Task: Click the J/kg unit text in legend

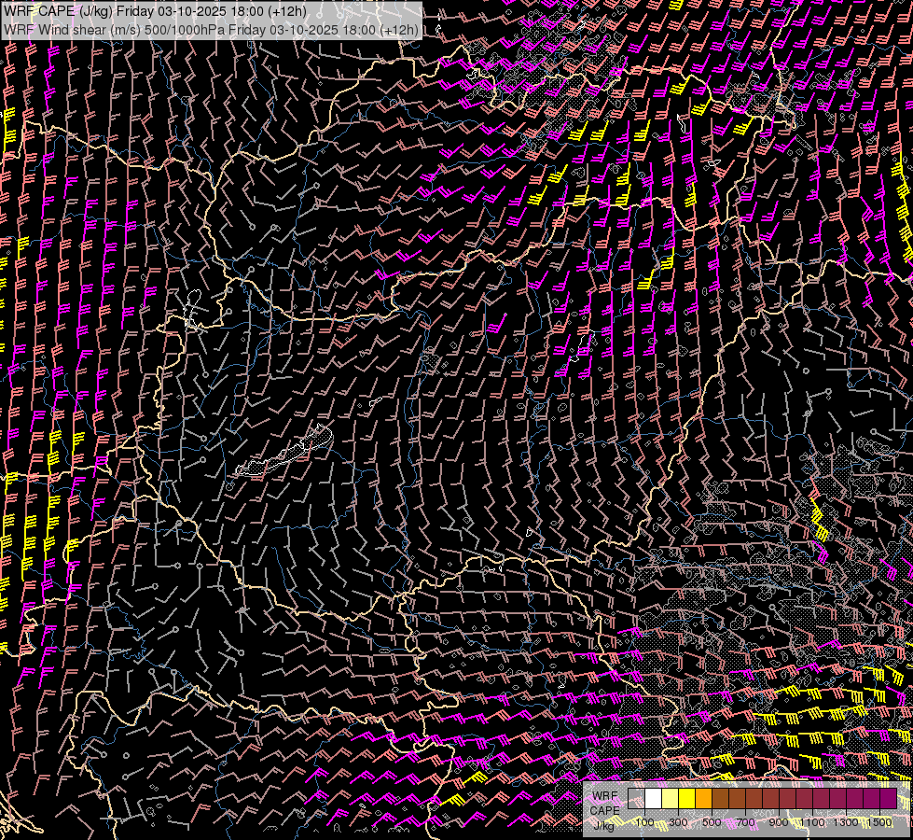Action: (x=604, y=824)
